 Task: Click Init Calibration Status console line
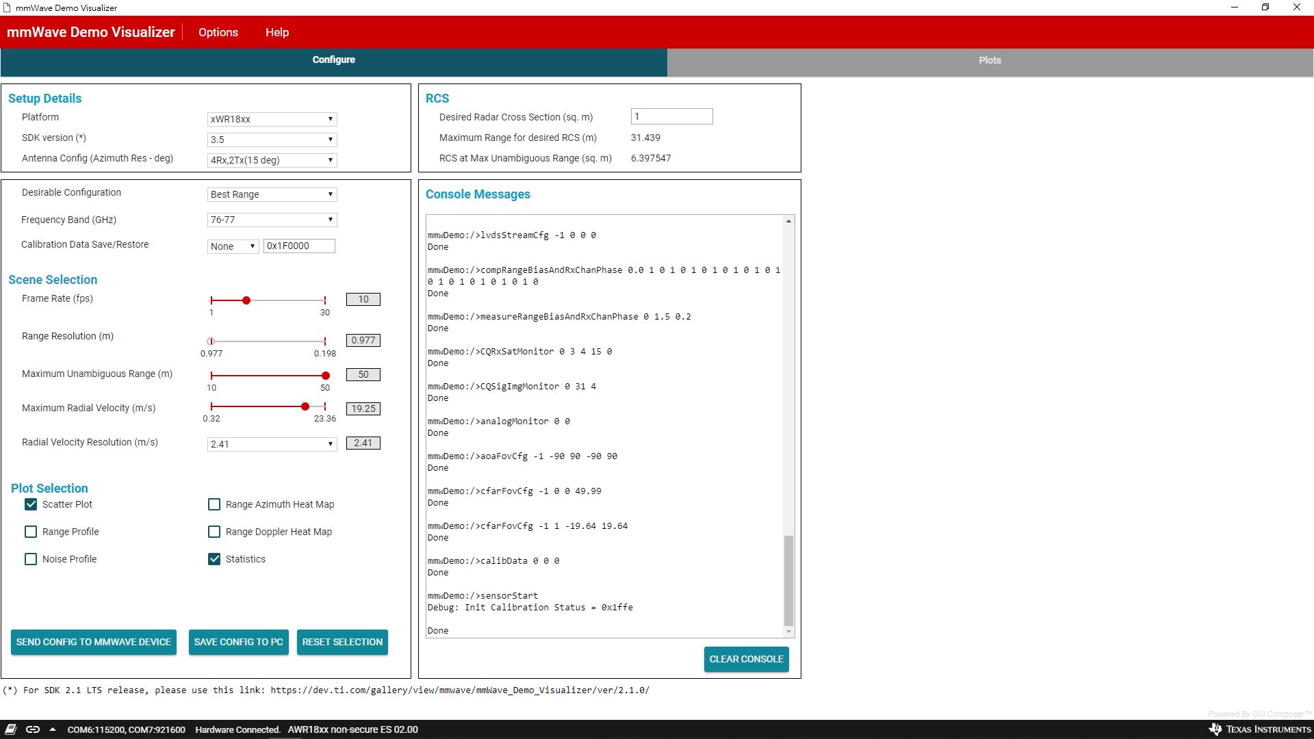click(x=530, y=608)
